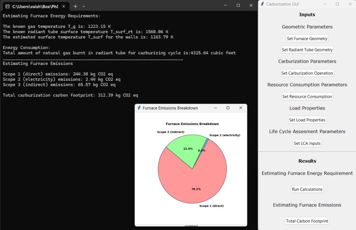356x230 pixels.
Task: Close the current terminal tab
Action: [x=64, y=6]
